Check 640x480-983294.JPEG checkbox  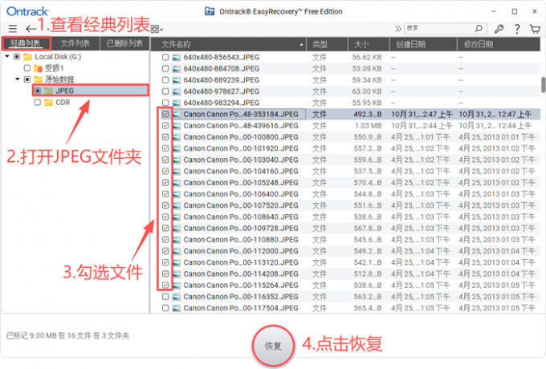click(165, 103)
